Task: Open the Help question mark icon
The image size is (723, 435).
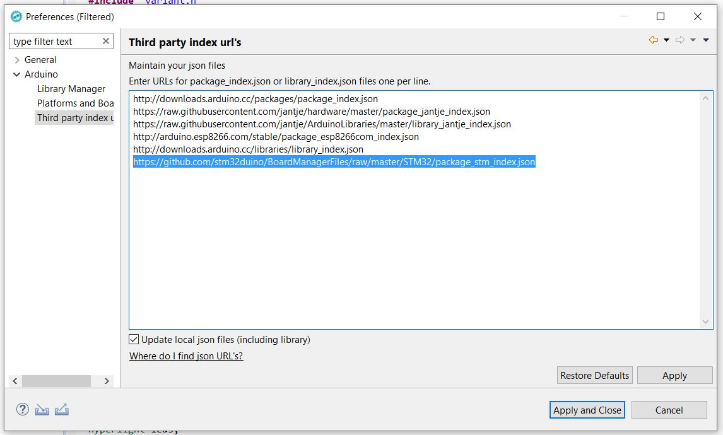Action: tap(23, 409)
